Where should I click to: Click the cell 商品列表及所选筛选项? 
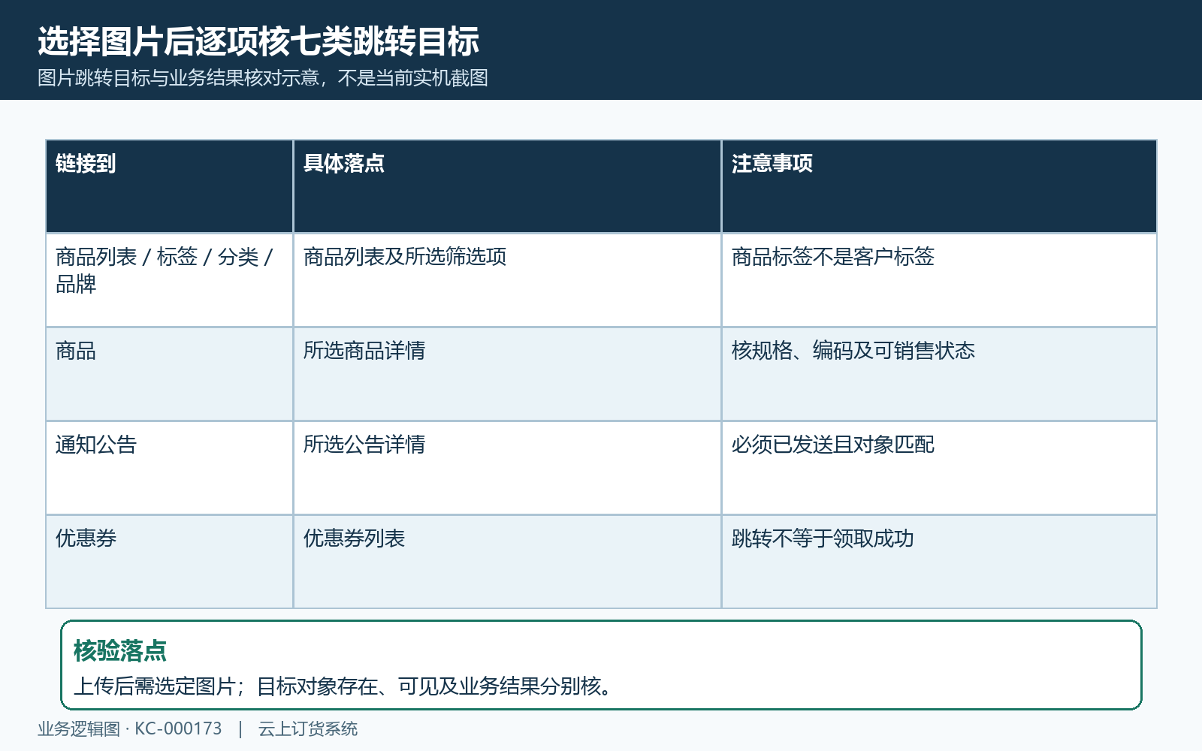pos(507,280)
